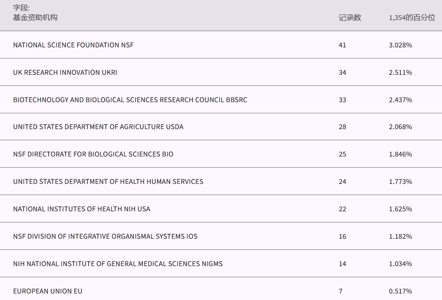Click record count 28 for USDA
Screen dimensions: 442x300
pos(343,127)
